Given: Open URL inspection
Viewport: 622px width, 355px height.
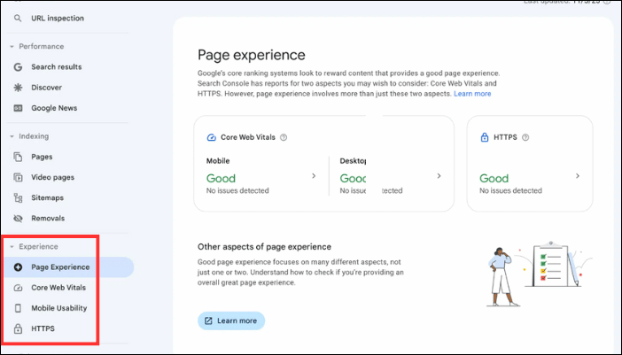Looking at the screenshot, I should point(58,19).
